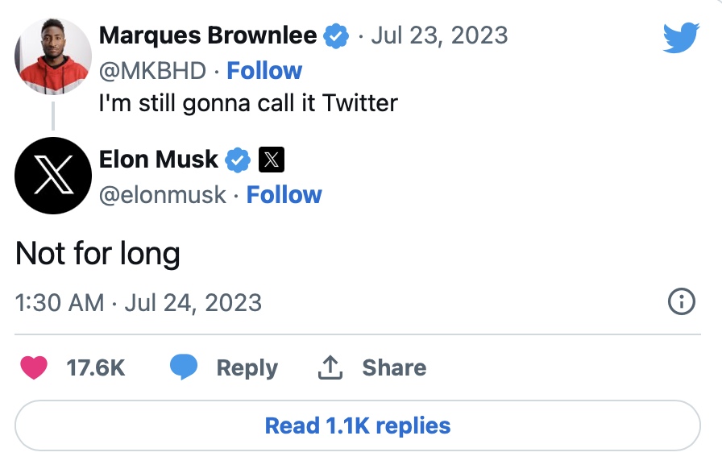Image resolution: width=722 pixels, height=469 pixels.
Task: Open the X logo profile avatar
Action: 52,175
